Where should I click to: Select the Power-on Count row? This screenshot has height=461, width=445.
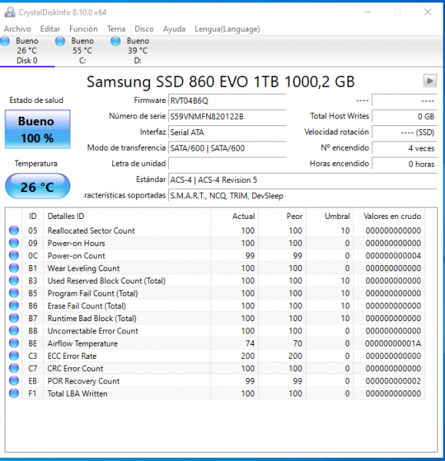(214, 256)
